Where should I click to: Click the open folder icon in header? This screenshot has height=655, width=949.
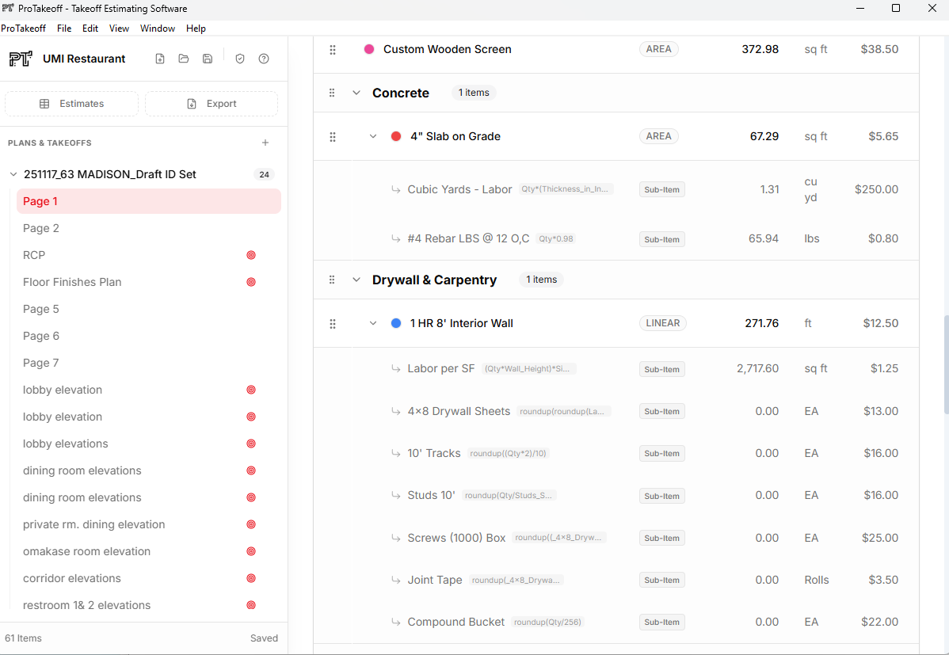click(184, 59)
